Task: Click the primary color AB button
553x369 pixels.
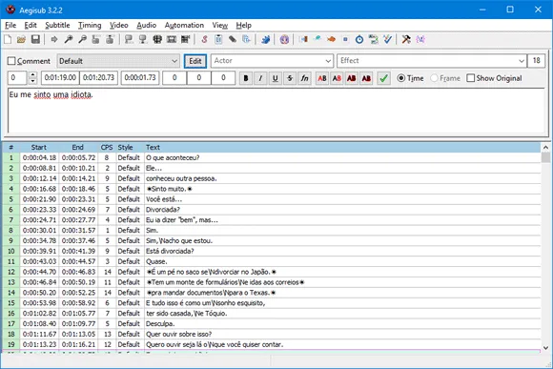Action: coord(322,78)
